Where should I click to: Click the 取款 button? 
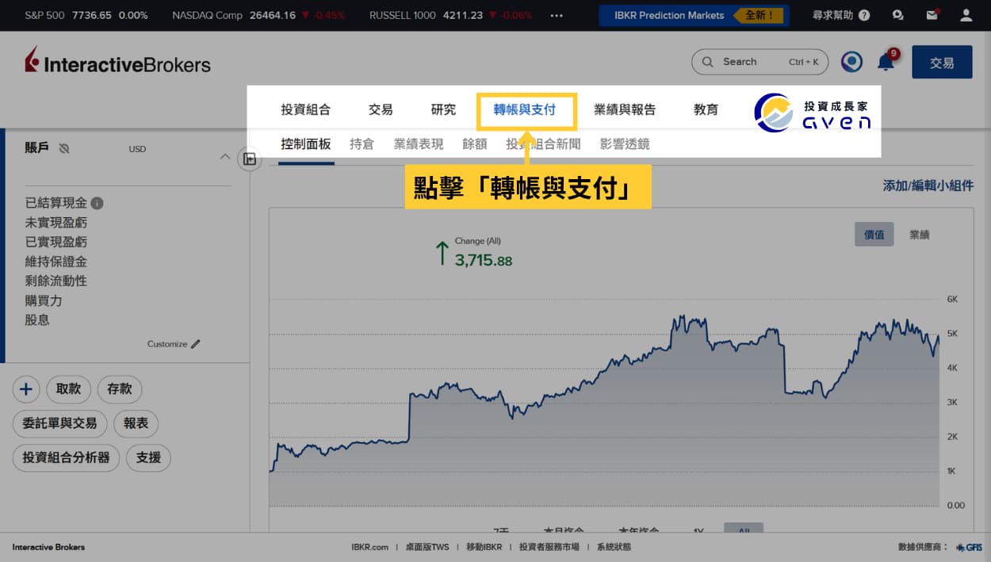[x=69, y=389]
